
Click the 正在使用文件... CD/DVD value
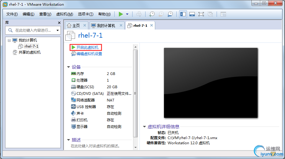click(119, 94)
